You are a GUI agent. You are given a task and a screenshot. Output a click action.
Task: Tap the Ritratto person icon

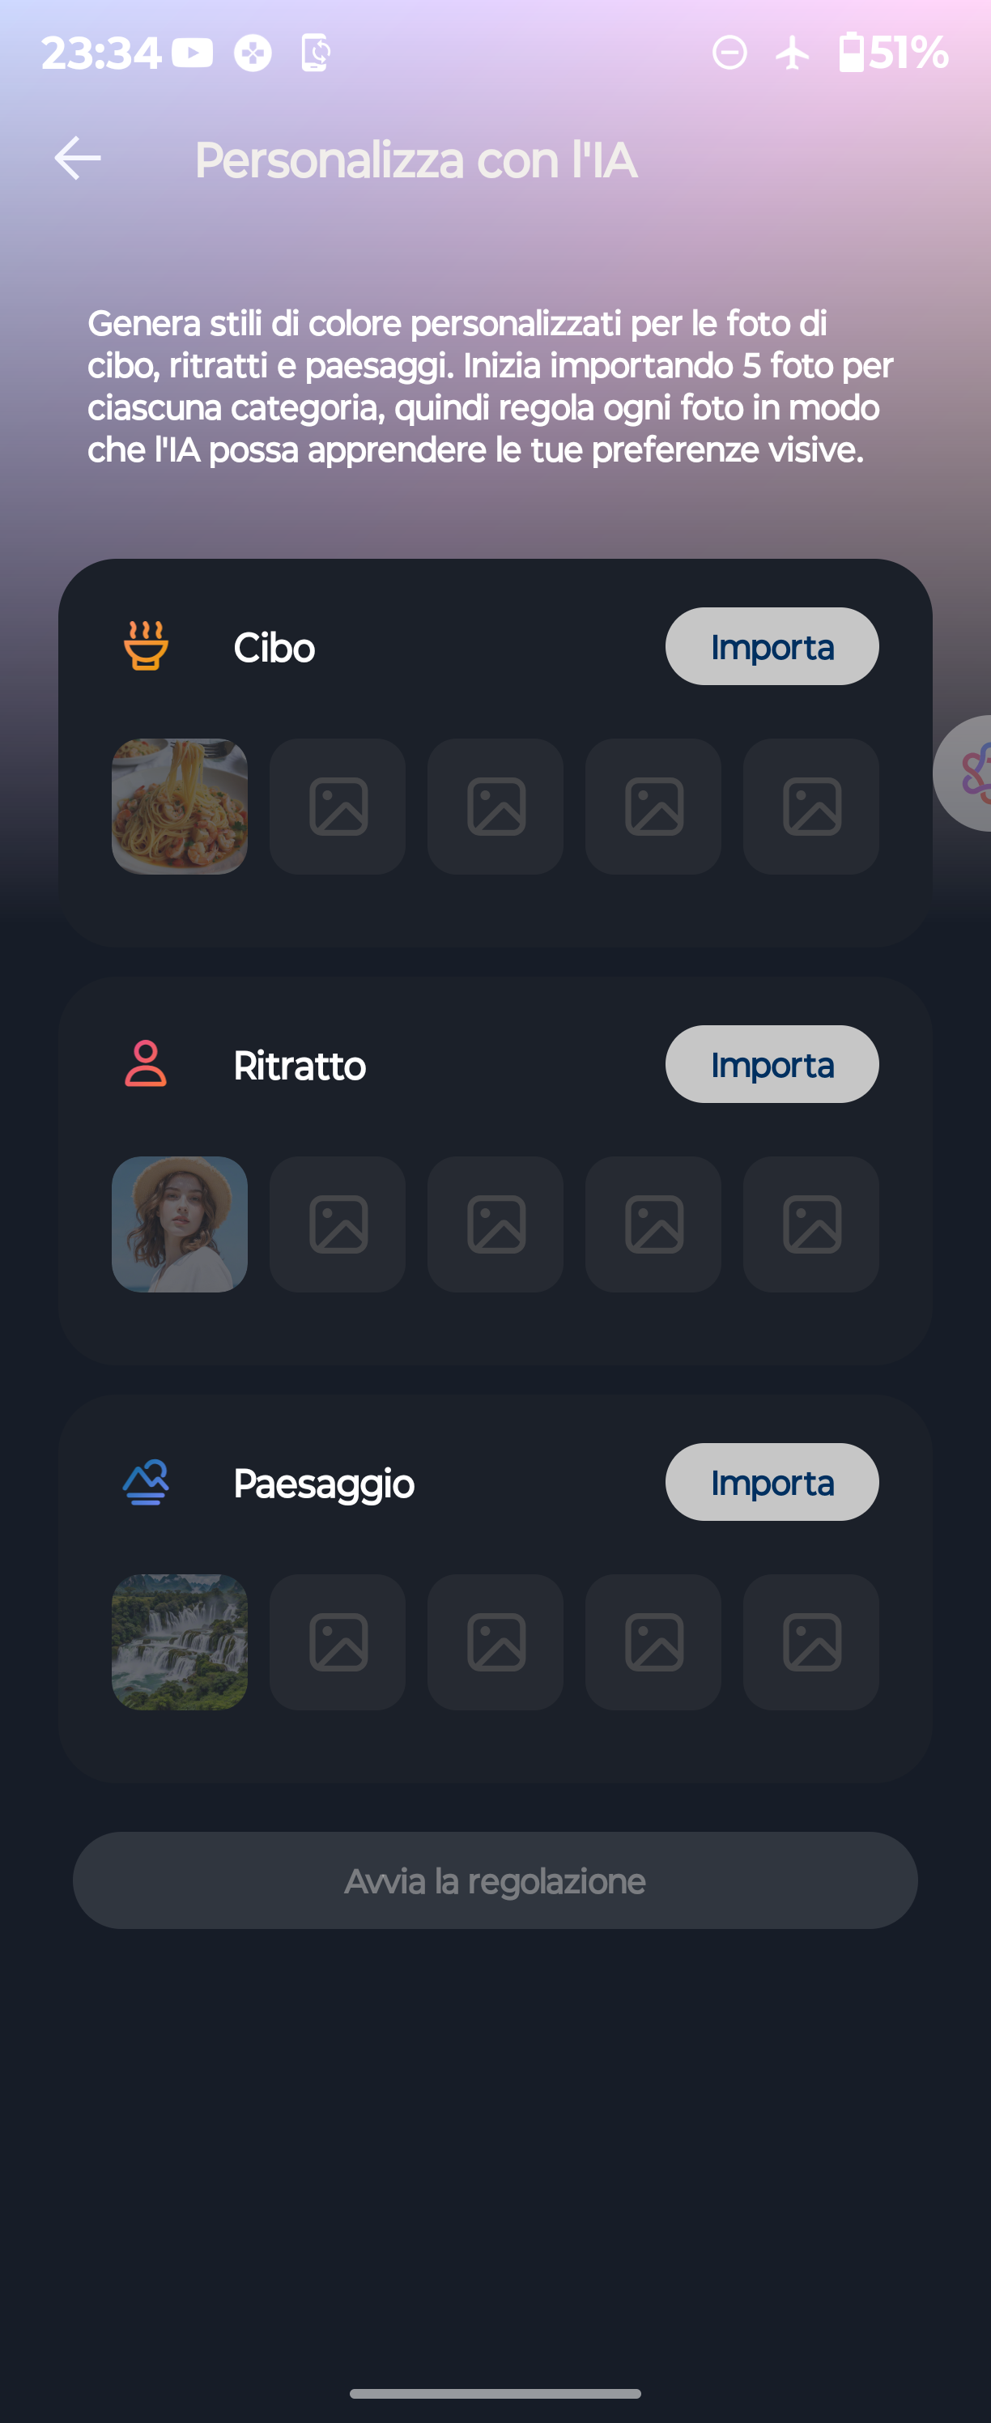146,1064
